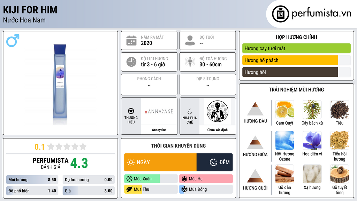This screenshot has height=201, width=357.
Task: Click the Phong cách style card
Action: (149, 84)
